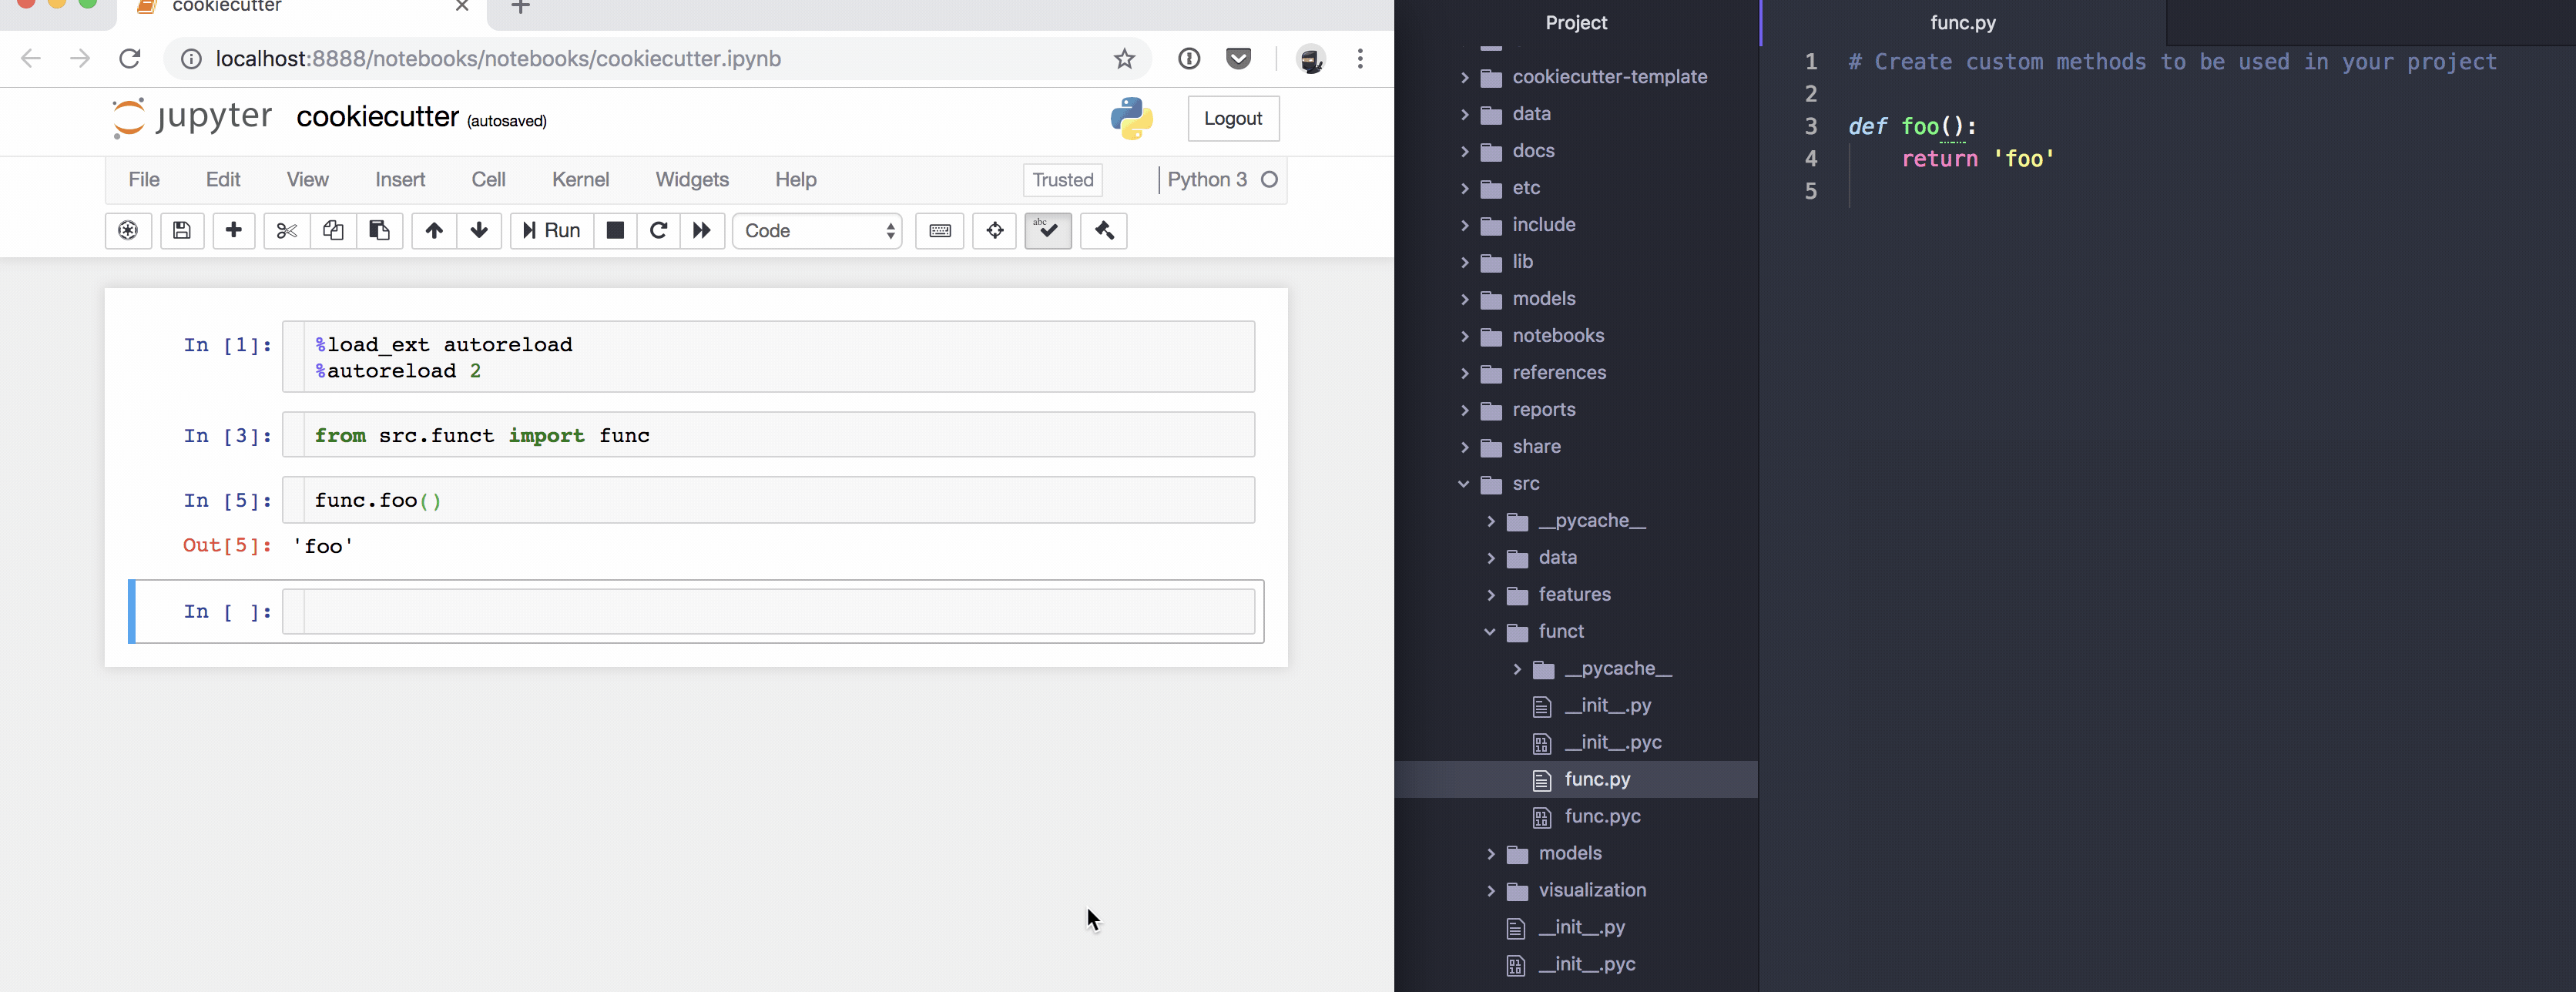Collapse the src folder chevron
This screenshot has height=992, width=2576.
click(x=1464, y=484)
